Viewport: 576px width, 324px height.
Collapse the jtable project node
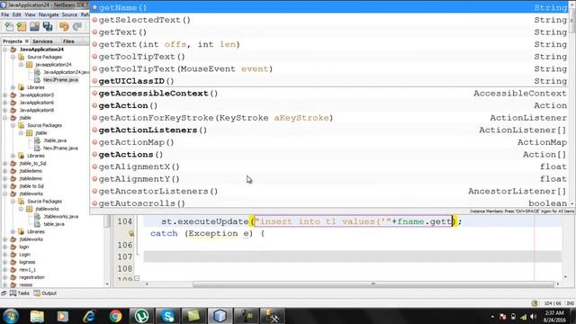tap(5, 118)
